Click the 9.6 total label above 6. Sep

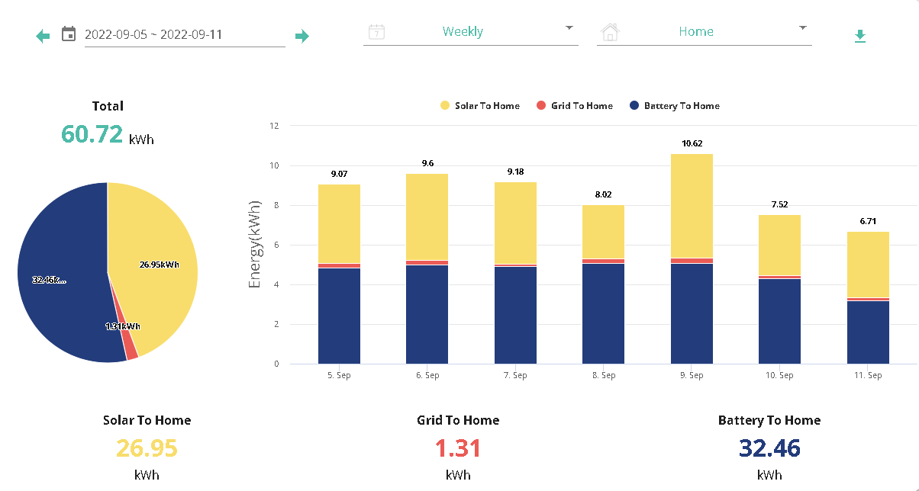(427, 163)
